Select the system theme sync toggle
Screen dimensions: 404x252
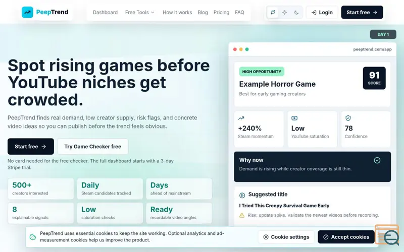coord(273,12)
